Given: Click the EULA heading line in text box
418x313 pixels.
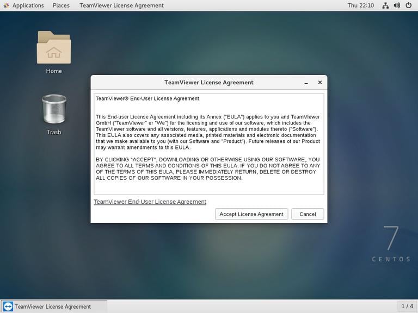Looking at the screenshot, I should point(147,98).
